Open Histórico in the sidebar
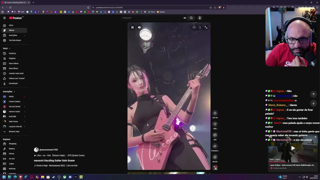The height and width of the screenshot is (180, 320). coord(14,53)
